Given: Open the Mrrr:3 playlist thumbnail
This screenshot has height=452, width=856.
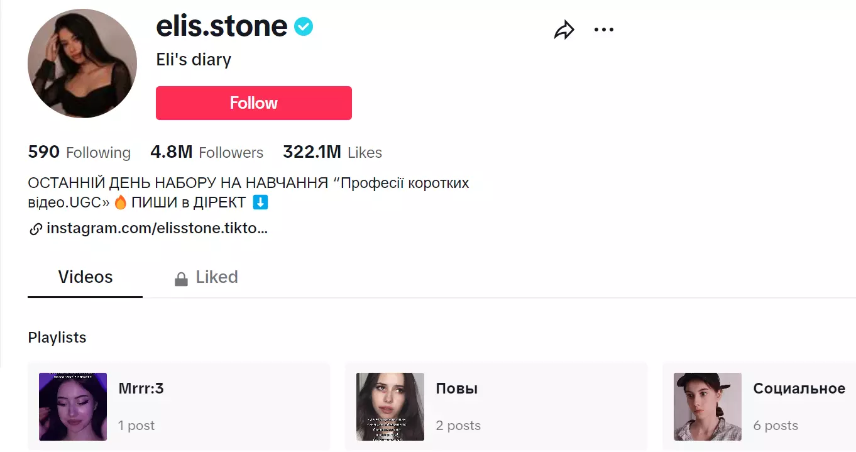Looking at the screenshot, I should [x=73, y=407].
